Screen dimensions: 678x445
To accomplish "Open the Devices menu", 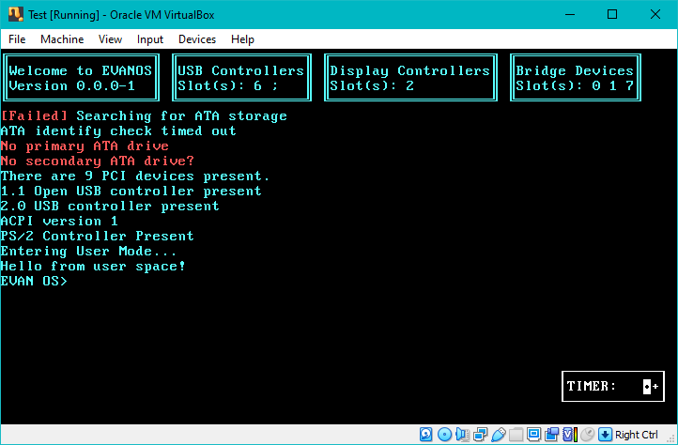I will point(197,39).
